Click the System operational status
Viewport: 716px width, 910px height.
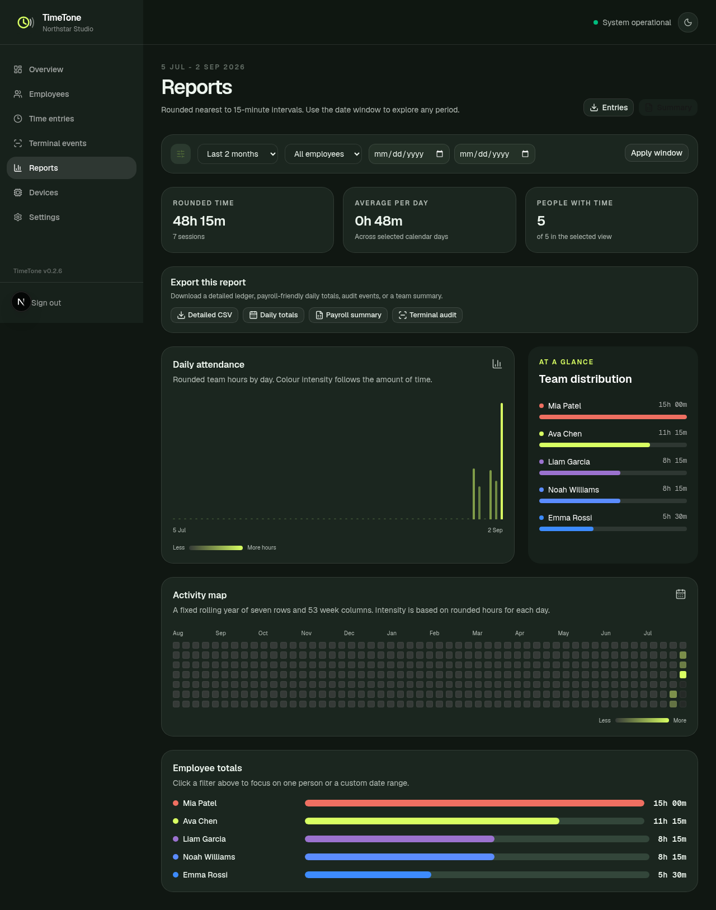(632, 22)
